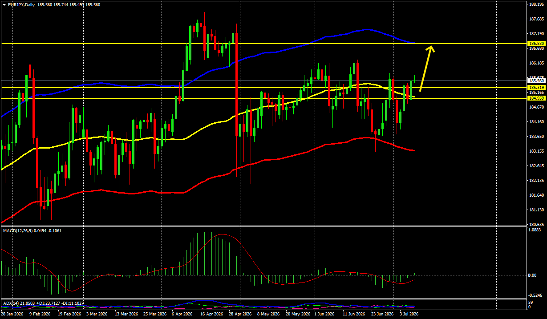The image size is (547, 319).
Task: Click the 9 Feb 2026 date label
Action: (40, 314)
